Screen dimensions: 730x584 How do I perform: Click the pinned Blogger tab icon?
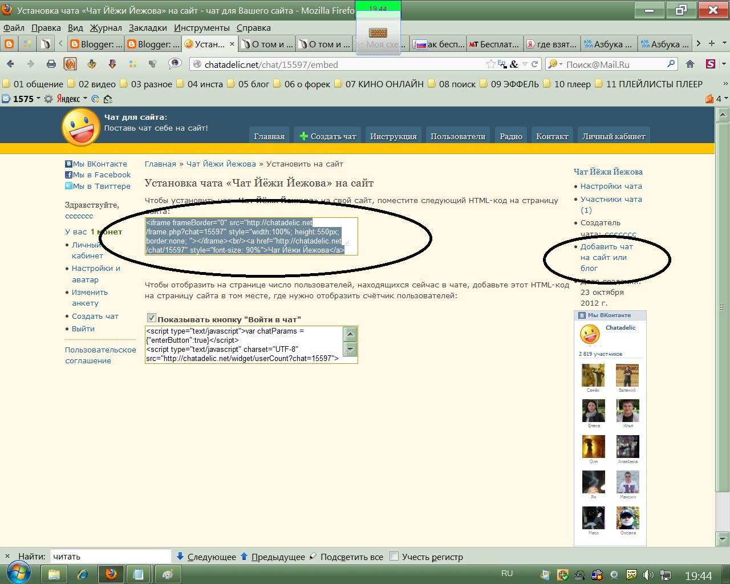click(x=9, y=44)
